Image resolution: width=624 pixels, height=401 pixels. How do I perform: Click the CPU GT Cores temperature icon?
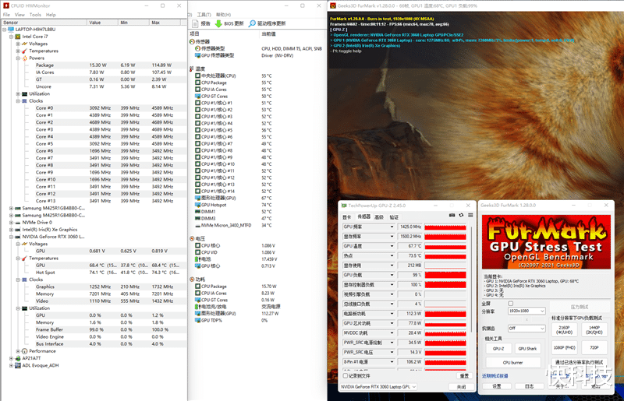click(x=197, y=97)
